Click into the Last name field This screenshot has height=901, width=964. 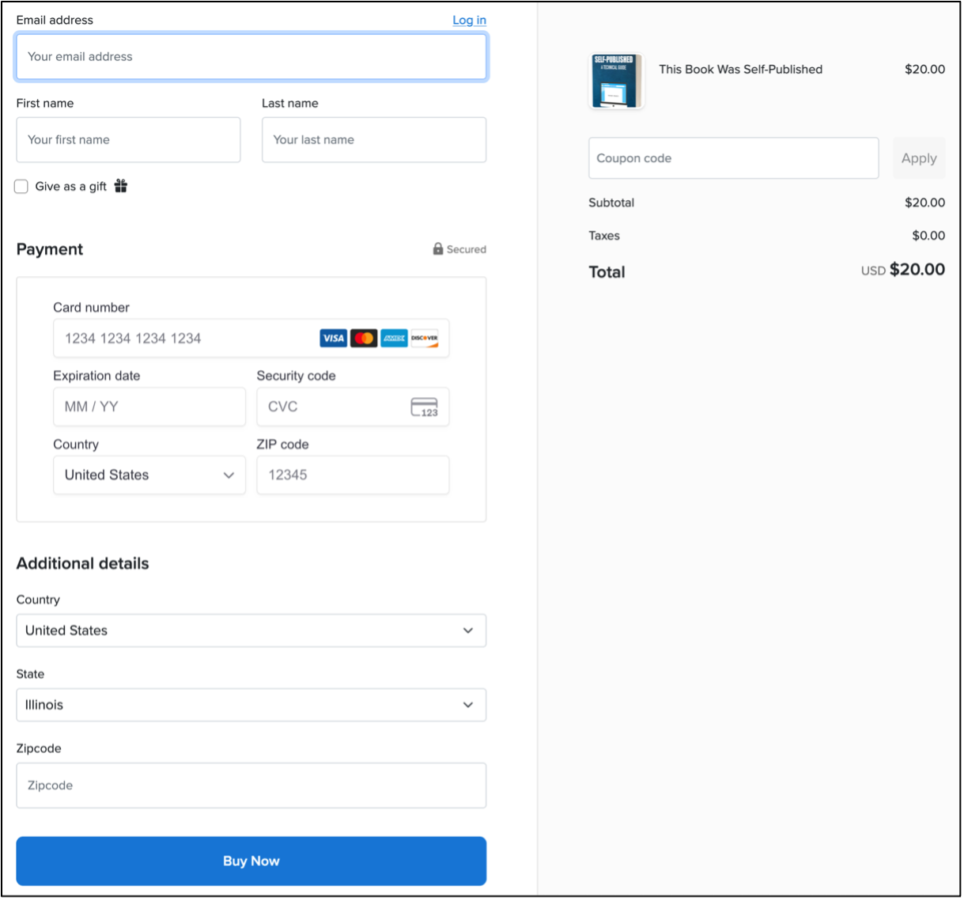tap(374, 140)
